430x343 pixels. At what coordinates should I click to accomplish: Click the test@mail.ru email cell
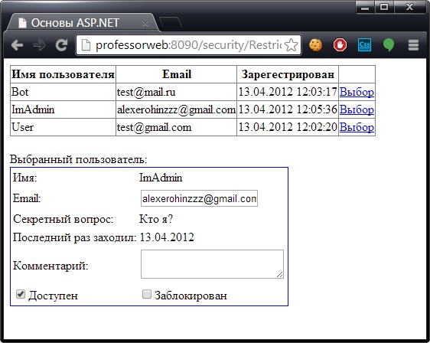(176, 92)
